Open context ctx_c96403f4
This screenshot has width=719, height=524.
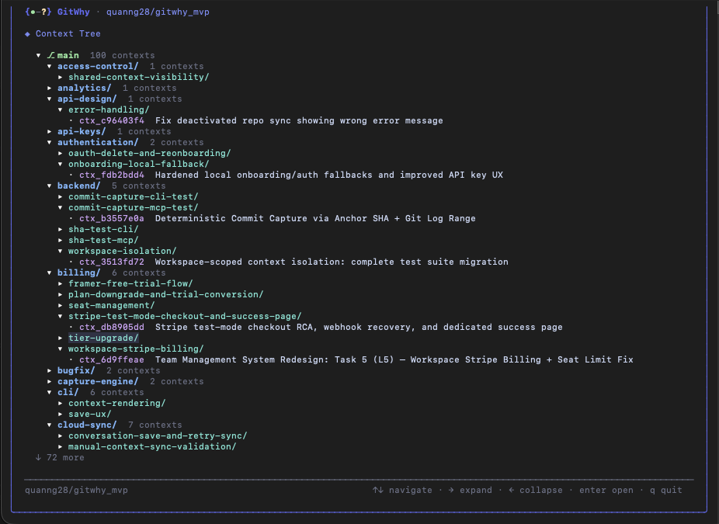(x=112, y=121)
